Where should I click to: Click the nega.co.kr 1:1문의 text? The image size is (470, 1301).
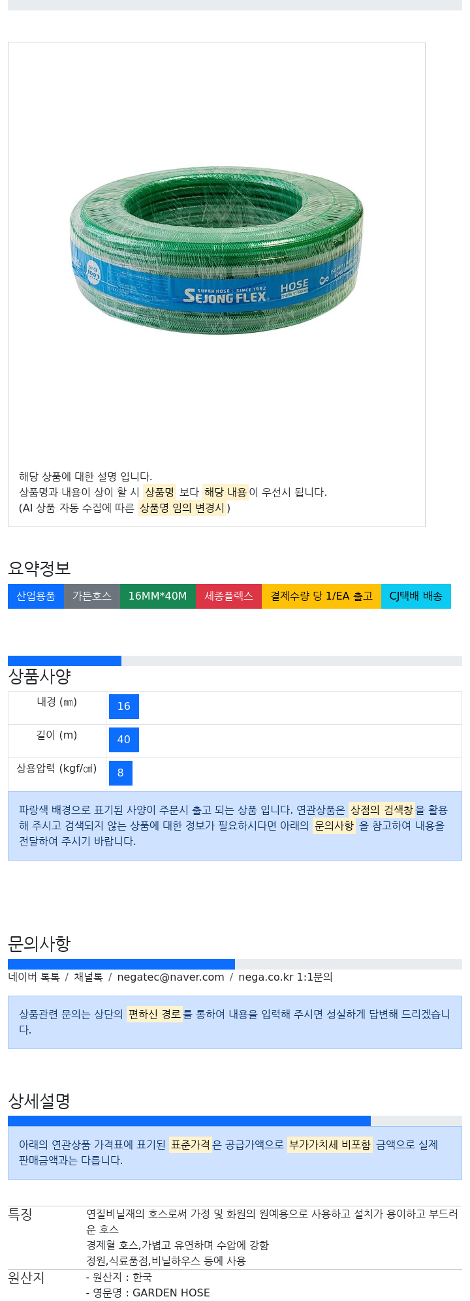285,977
